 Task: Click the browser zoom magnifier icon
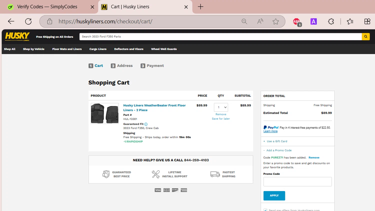(x=244, y=21)
